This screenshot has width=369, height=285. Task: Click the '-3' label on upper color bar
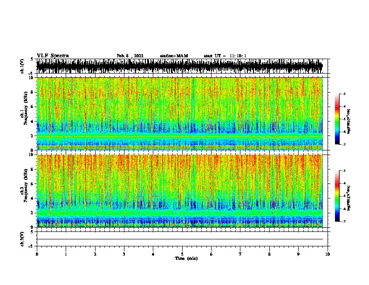343,94
